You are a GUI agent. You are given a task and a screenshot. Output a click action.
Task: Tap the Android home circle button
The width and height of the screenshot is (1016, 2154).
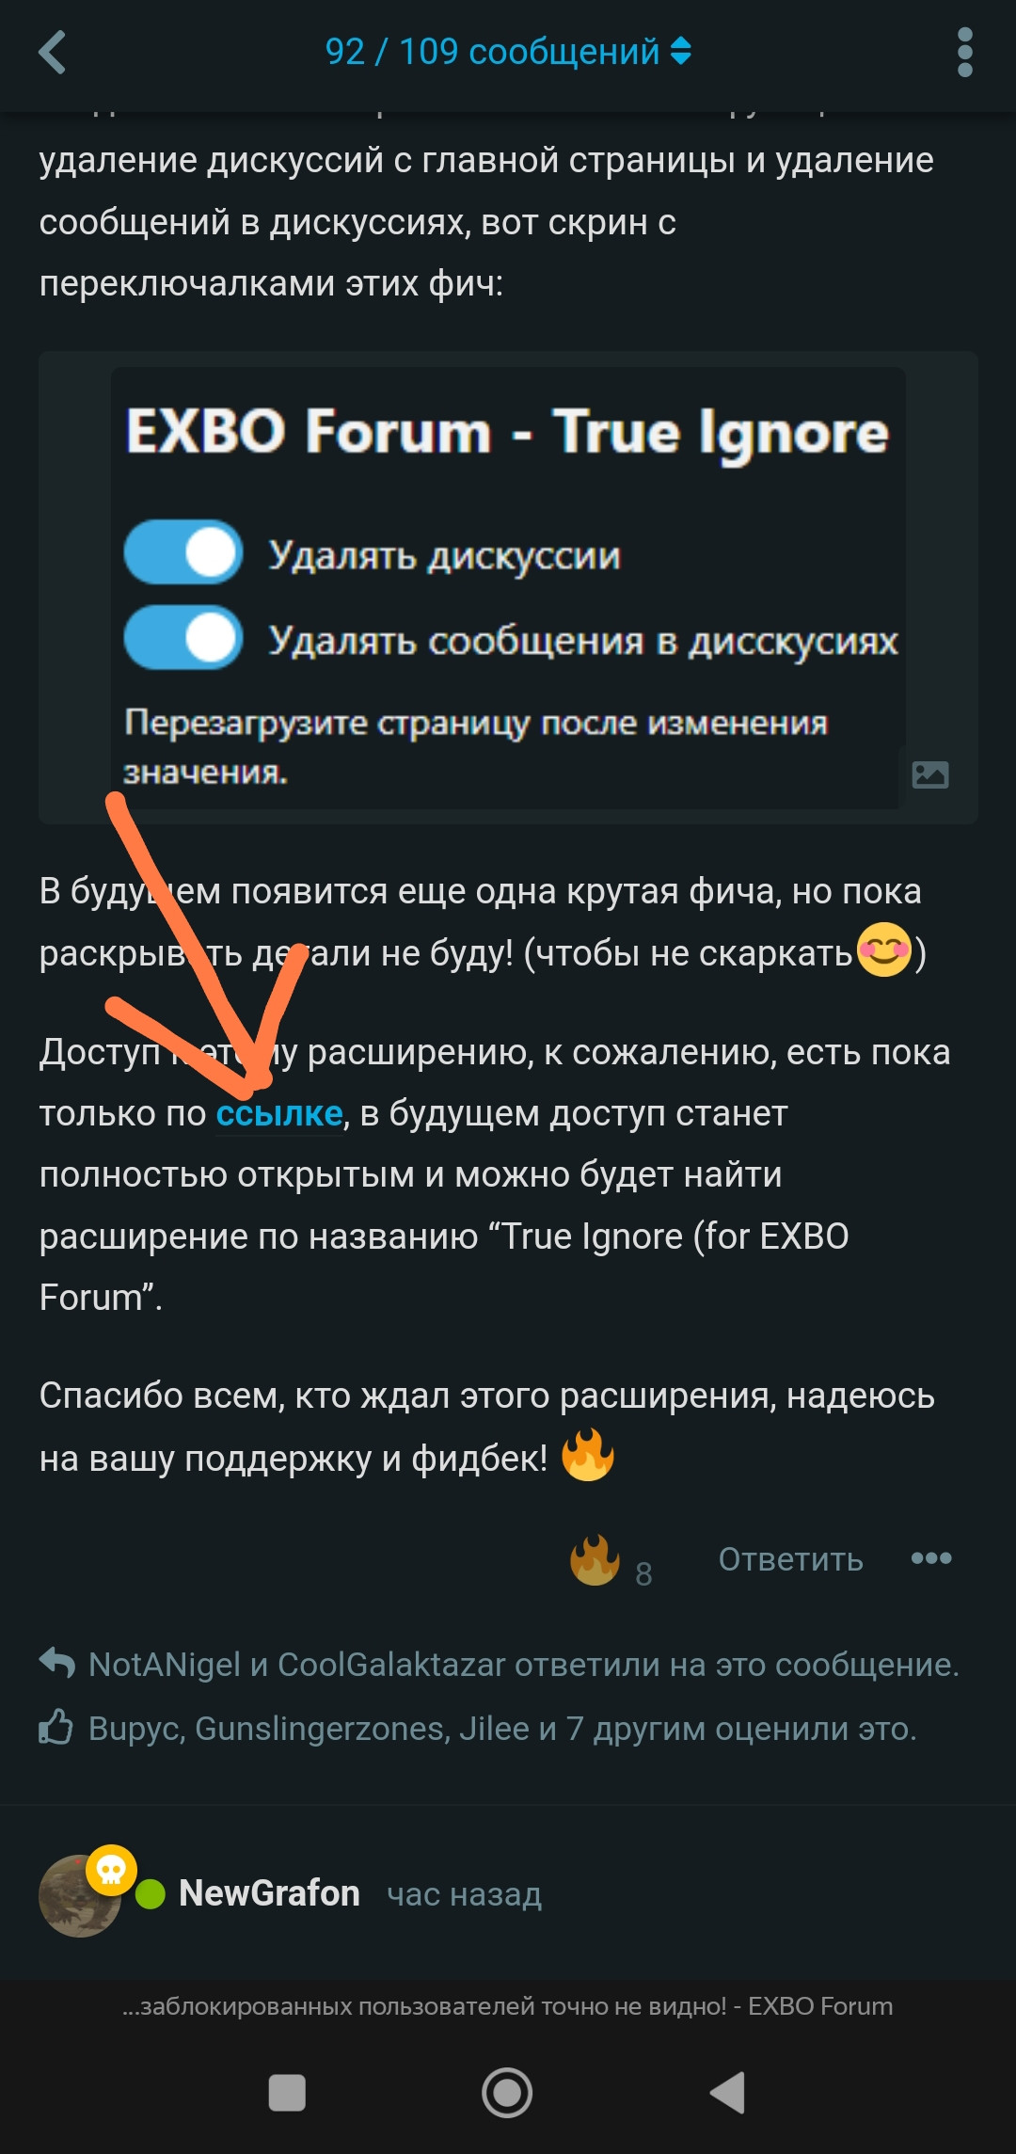tap(507, 2093)
